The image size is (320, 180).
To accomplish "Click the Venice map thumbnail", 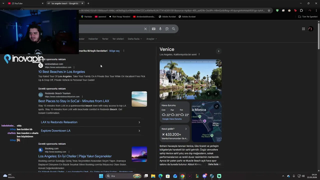I will [x=206, y=121].
